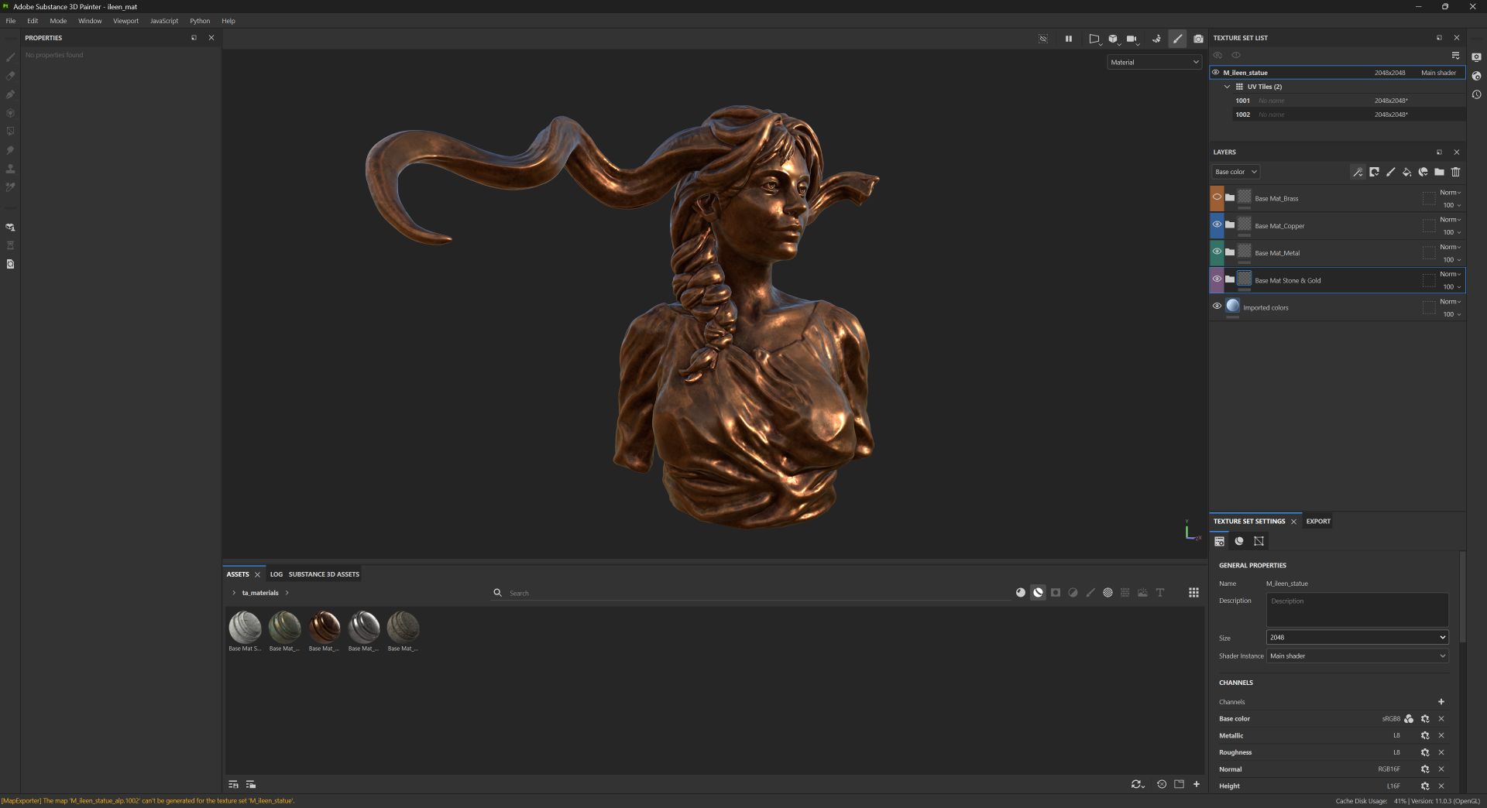Collapse the UV Tiles (2) tree

point(1227,87)
